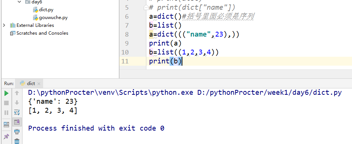
Task: Click the b=list((1,2,3,4)) code line
Action: [x=184, y=52]
